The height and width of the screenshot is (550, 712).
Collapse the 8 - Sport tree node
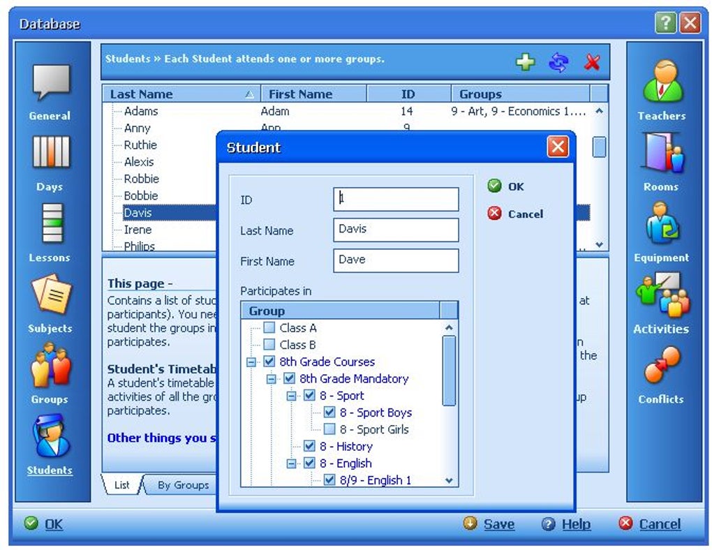[292, 396]
